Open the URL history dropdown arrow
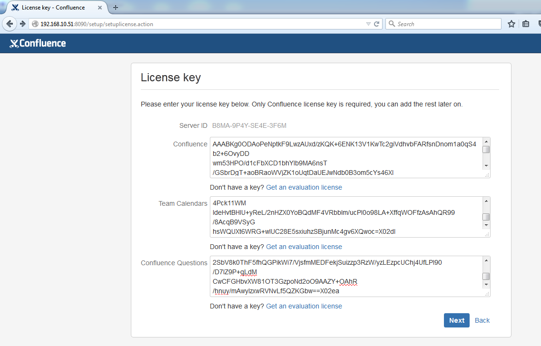 click(x=368, y=24)
